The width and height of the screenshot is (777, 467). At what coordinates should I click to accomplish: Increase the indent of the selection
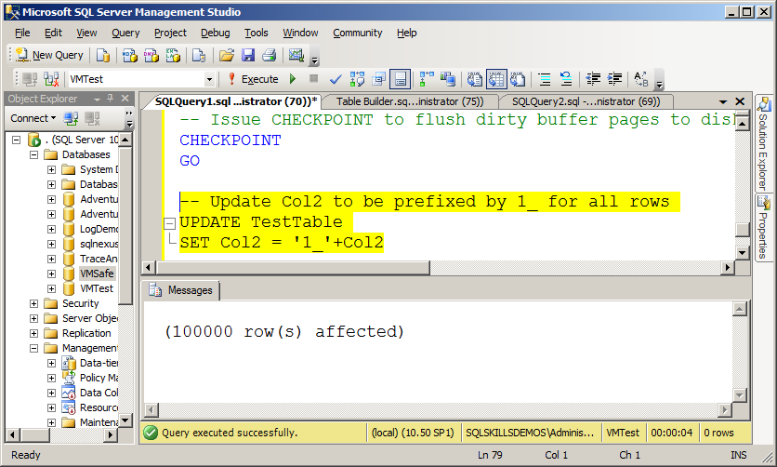click(614, 79)
